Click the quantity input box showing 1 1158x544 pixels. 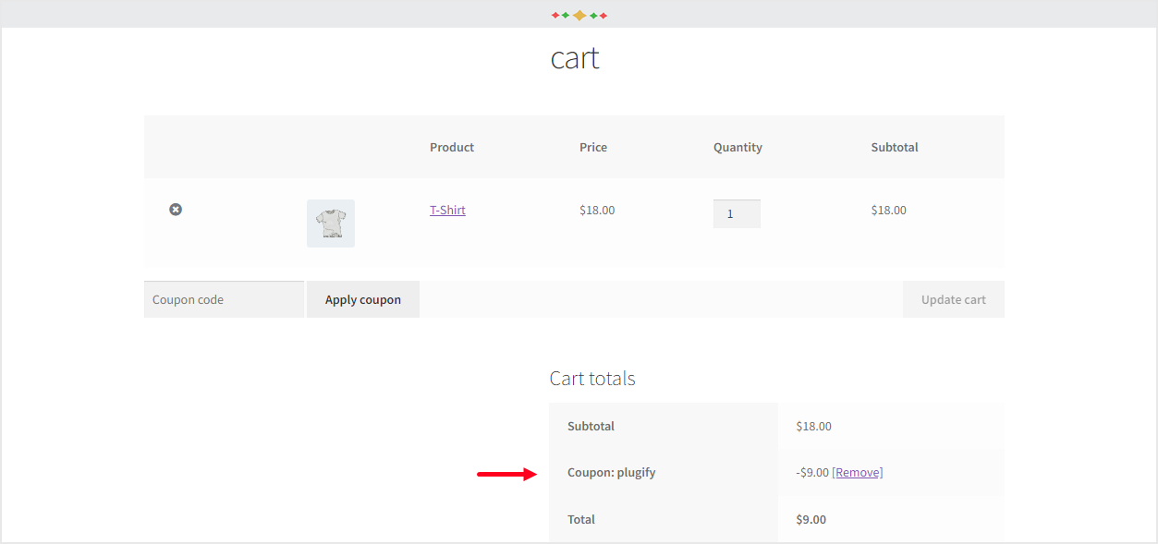pyautogui.click(x=737, y=213)
